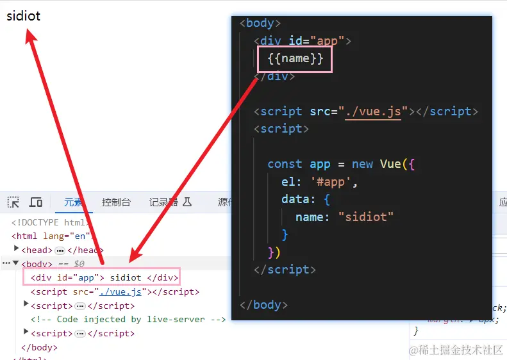The image size is (507, 360).
Task: Select the closing </body> tag line
Action: click(39, 348)
